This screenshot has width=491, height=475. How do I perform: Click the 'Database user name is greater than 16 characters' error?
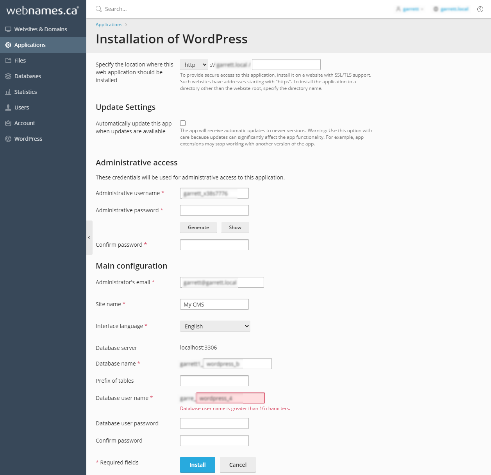click(x=235, y=409)
